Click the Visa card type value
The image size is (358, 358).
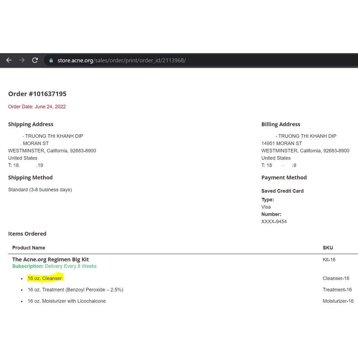[266, 207]
